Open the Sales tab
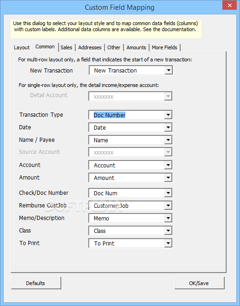This screenshot has height=306, width=240. pos(66,47)
